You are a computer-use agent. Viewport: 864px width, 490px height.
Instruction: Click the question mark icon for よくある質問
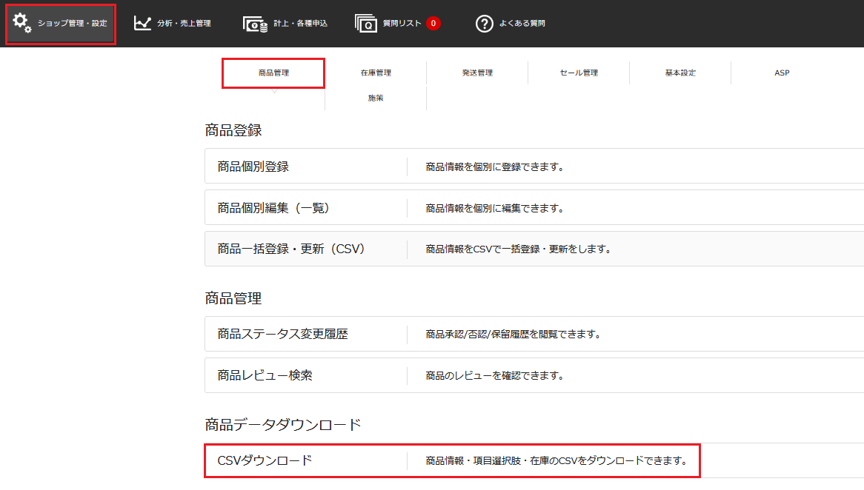(x=485, y=24)
